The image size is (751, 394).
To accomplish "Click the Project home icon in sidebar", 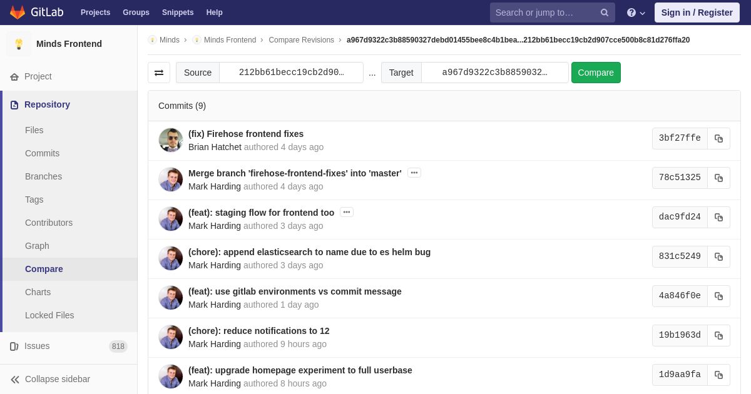I will pyautogui.click(x=14, y=76).
